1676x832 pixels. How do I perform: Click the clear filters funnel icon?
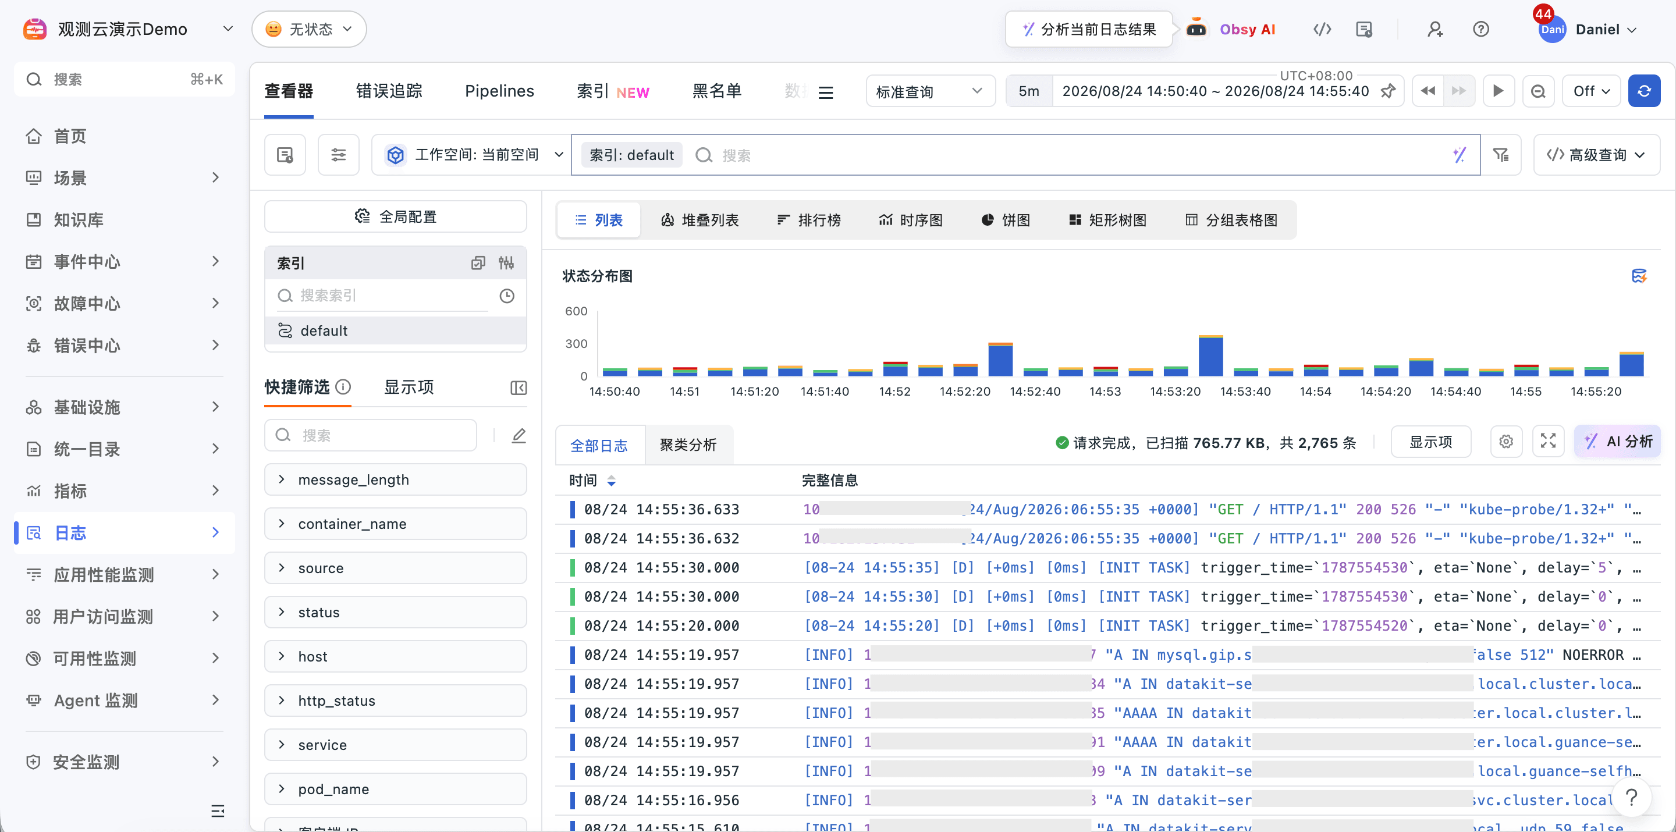click(1501, 155)
